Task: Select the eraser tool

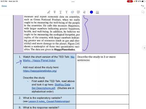Action: 84,12
